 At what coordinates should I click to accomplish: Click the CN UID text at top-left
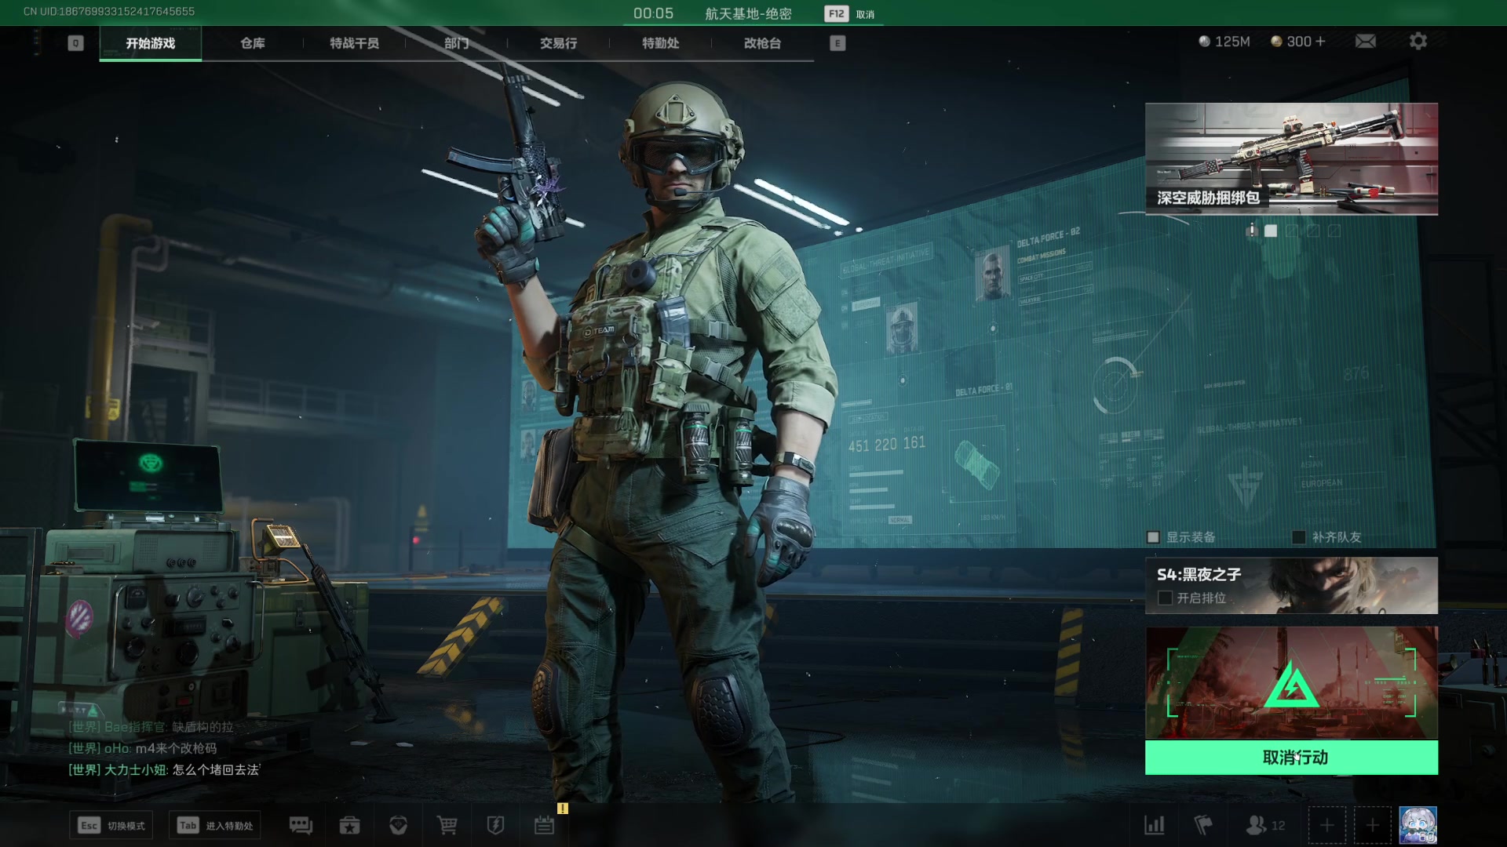click(x=109, y=11)
